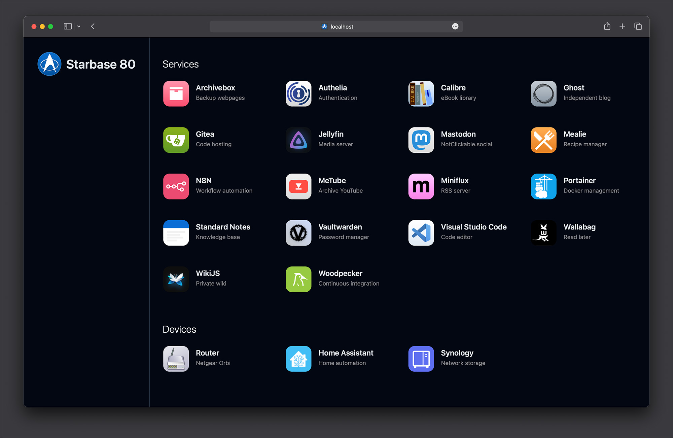This screenshot has width=673, height=438.
Task: Click the Woodpecker CI icon
Action: pos(298,279)
